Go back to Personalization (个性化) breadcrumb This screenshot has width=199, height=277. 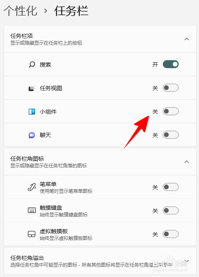pyautogui.click(x=20, y=11)
